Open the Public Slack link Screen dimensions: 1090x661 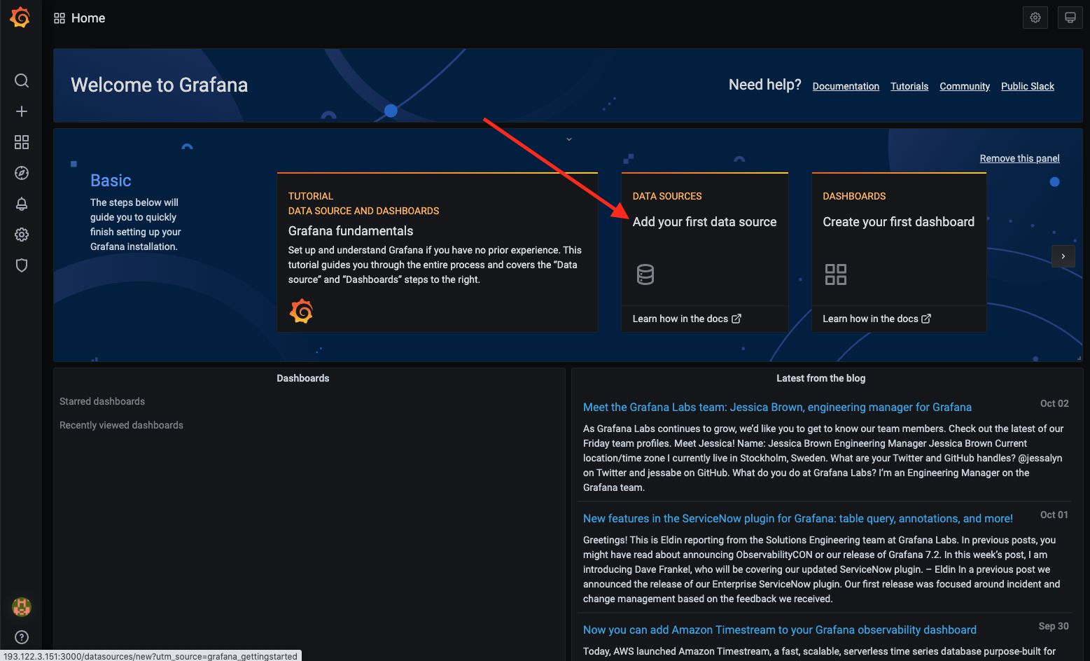[x=1028, y=86]
